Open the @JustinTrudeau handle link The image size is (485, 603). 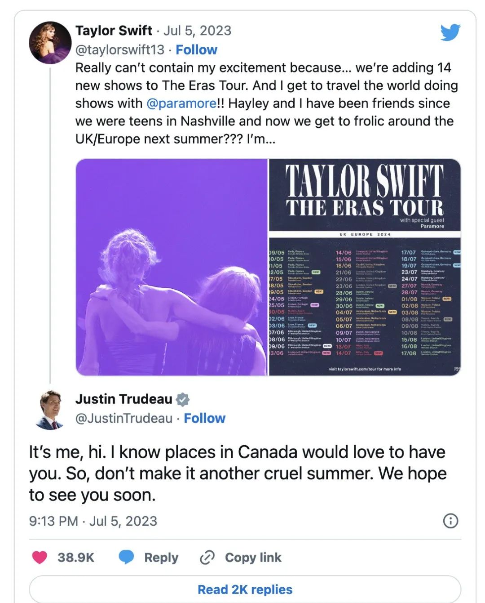pos(124,418)
